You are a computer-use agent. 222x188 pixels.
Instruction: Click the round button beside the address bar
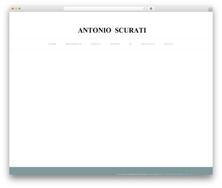151,9
